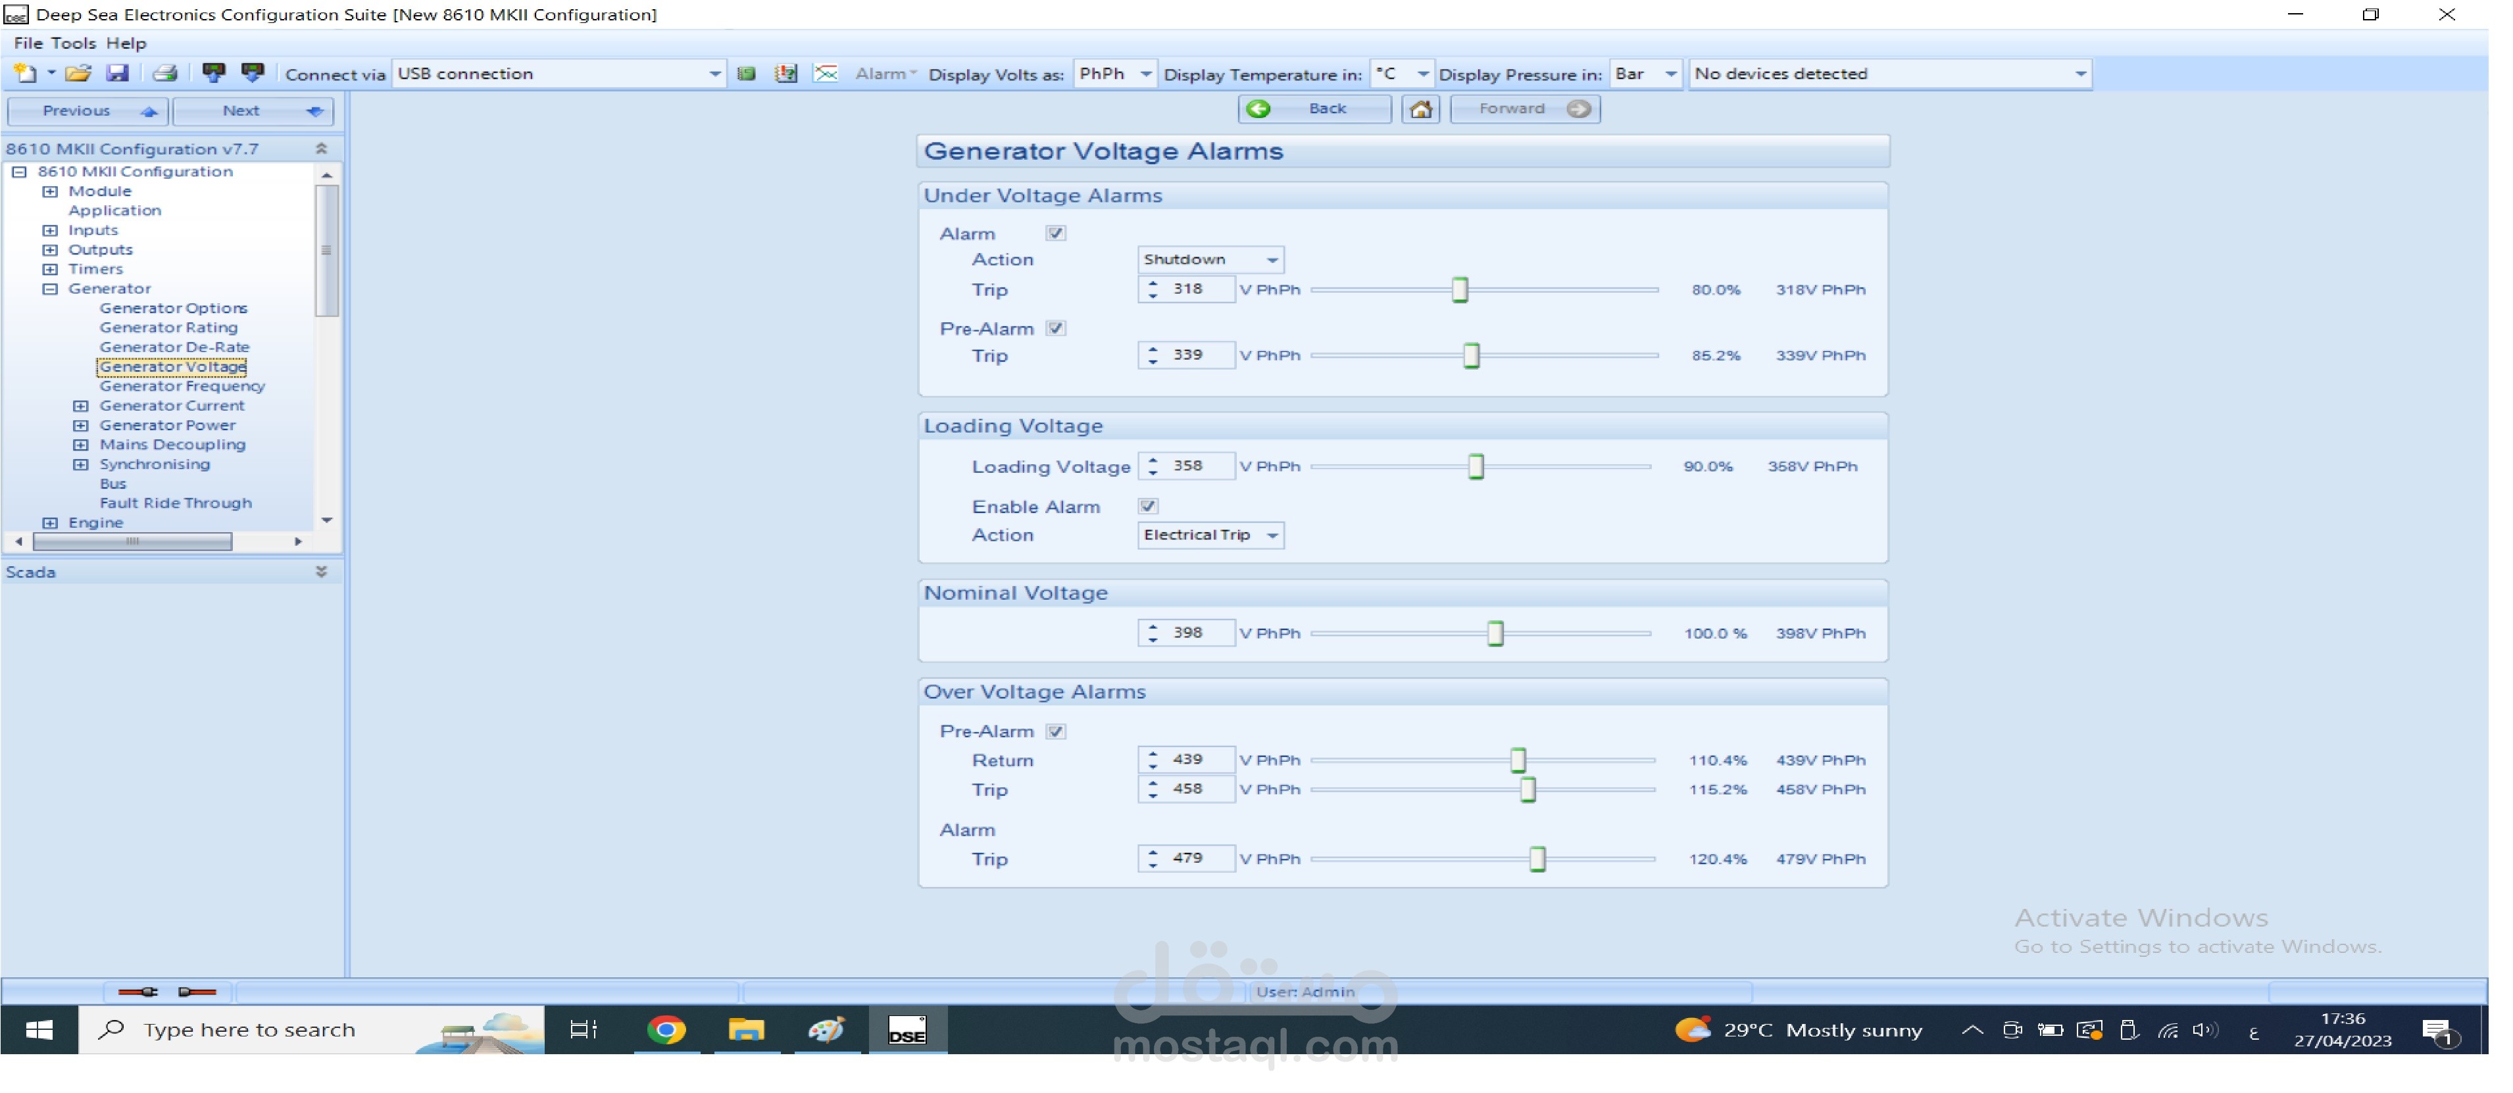Collapse the Generator tree node
This screenshot has width=2513, height=1093.
click(50, 289)
